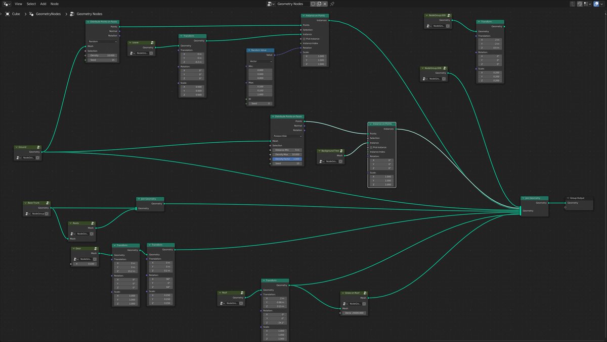Collapse the Random Value node
The width and height of the screenshot is (607, 342).
pyautogui.click(x=249, y=50)
